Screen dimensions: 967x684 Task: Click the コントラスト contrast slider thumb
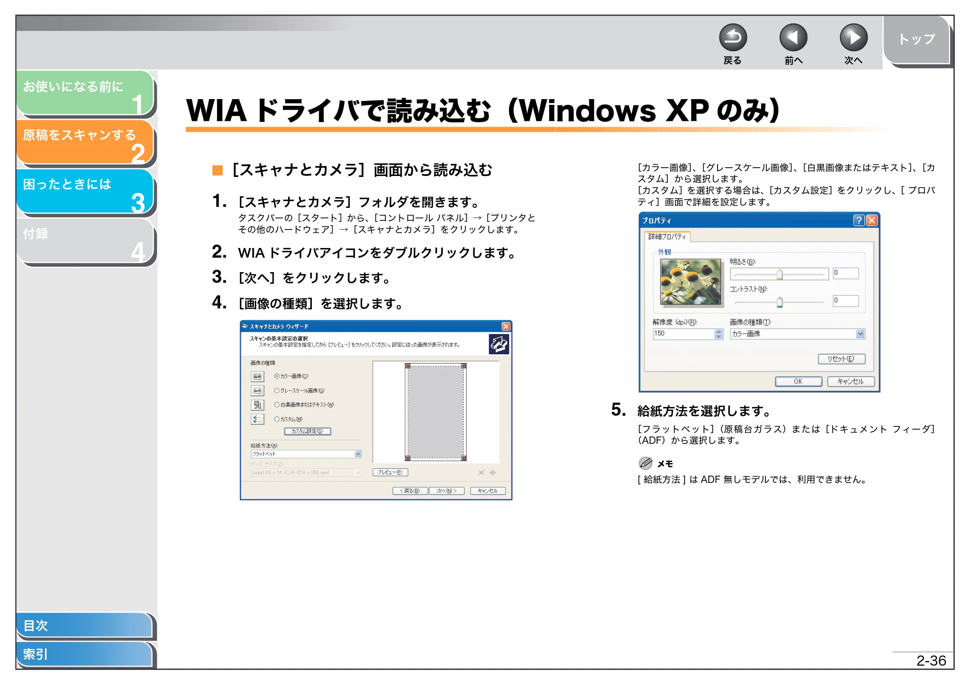[x=779, y=302]
